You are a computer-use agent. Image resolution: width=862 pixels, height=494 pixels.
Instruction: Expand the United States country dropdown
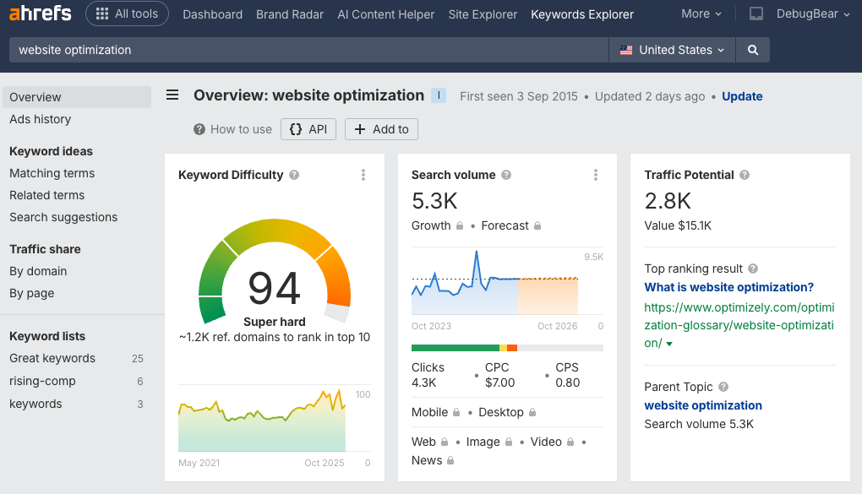pos(672,50)
